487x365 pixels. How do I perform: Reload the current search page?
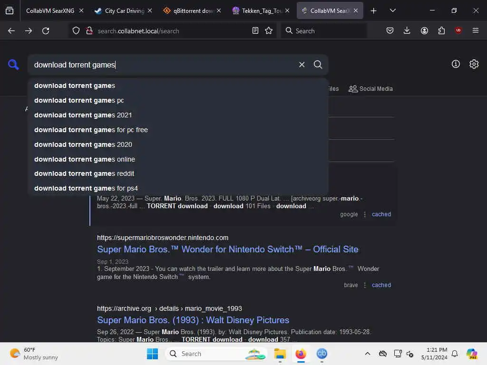[x=46, y=31]
